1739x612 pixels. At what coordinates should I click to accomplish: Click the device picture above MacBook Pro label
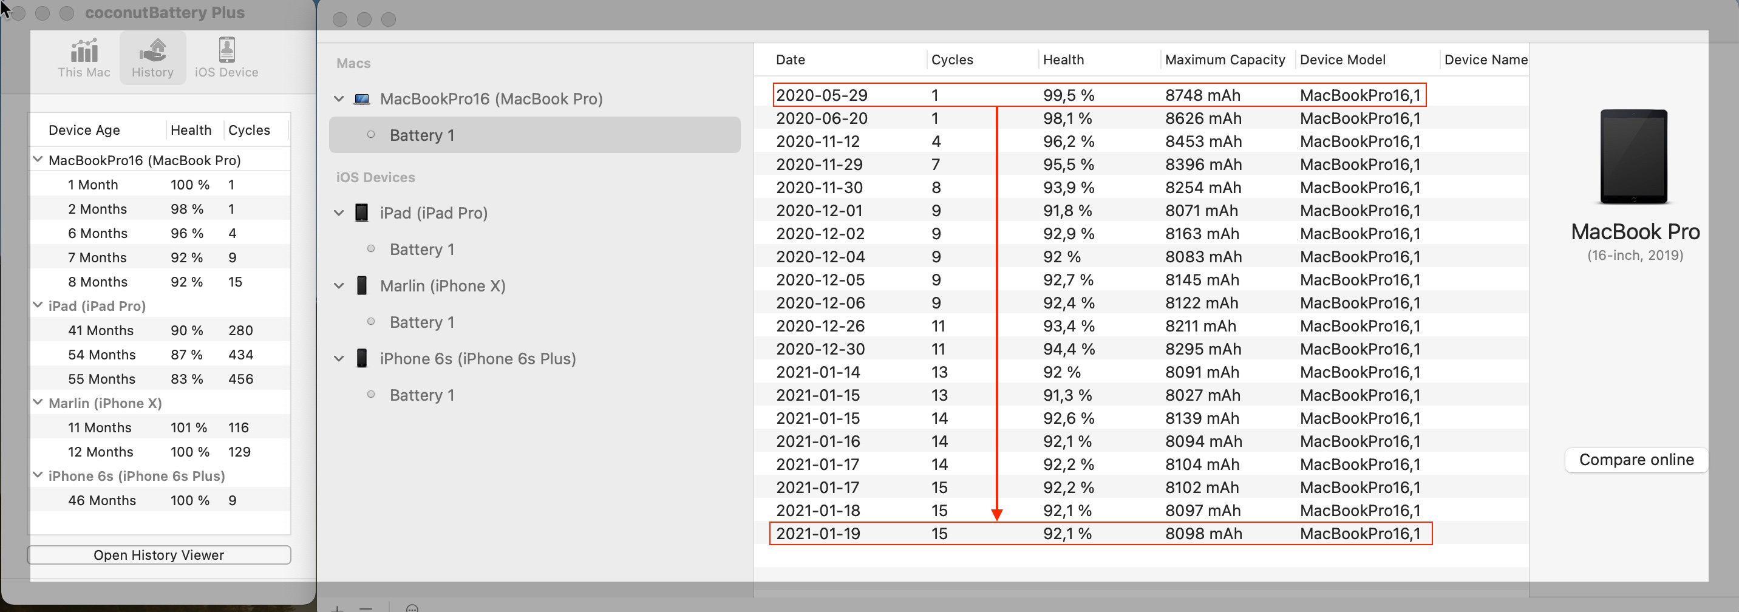click(1634, 157)
